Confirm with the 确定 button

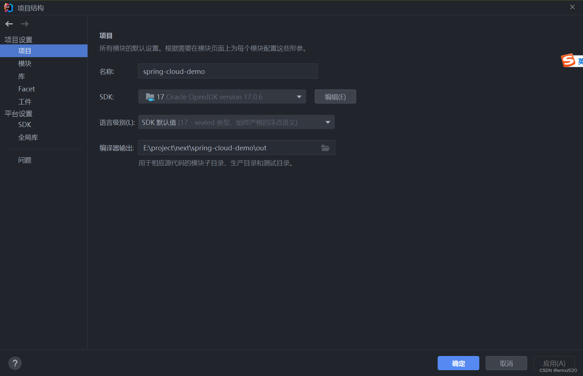[x=458, y=363]
